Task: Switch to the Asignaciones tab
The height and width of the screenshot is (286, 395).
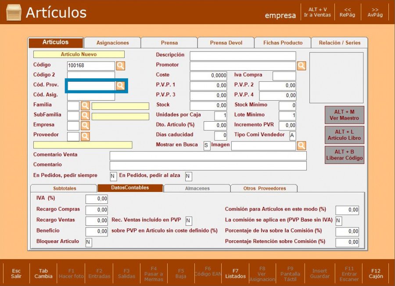Action: coord(113,43)
